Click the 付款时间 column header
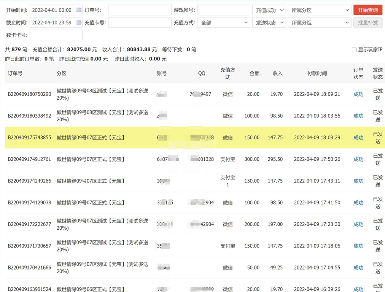 pyautogui.click(x=317, y=73)
